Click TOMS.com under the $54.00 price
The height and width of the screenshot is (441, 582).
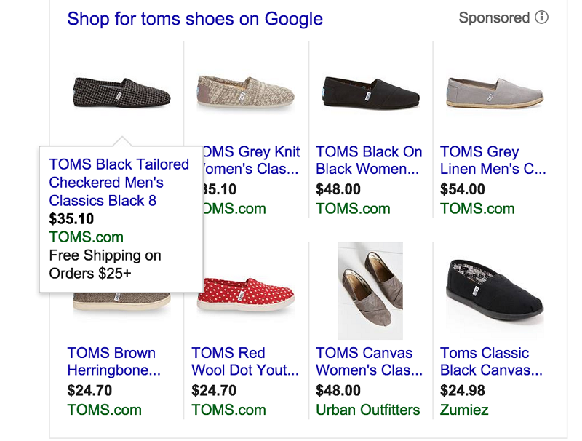(477, 209)
